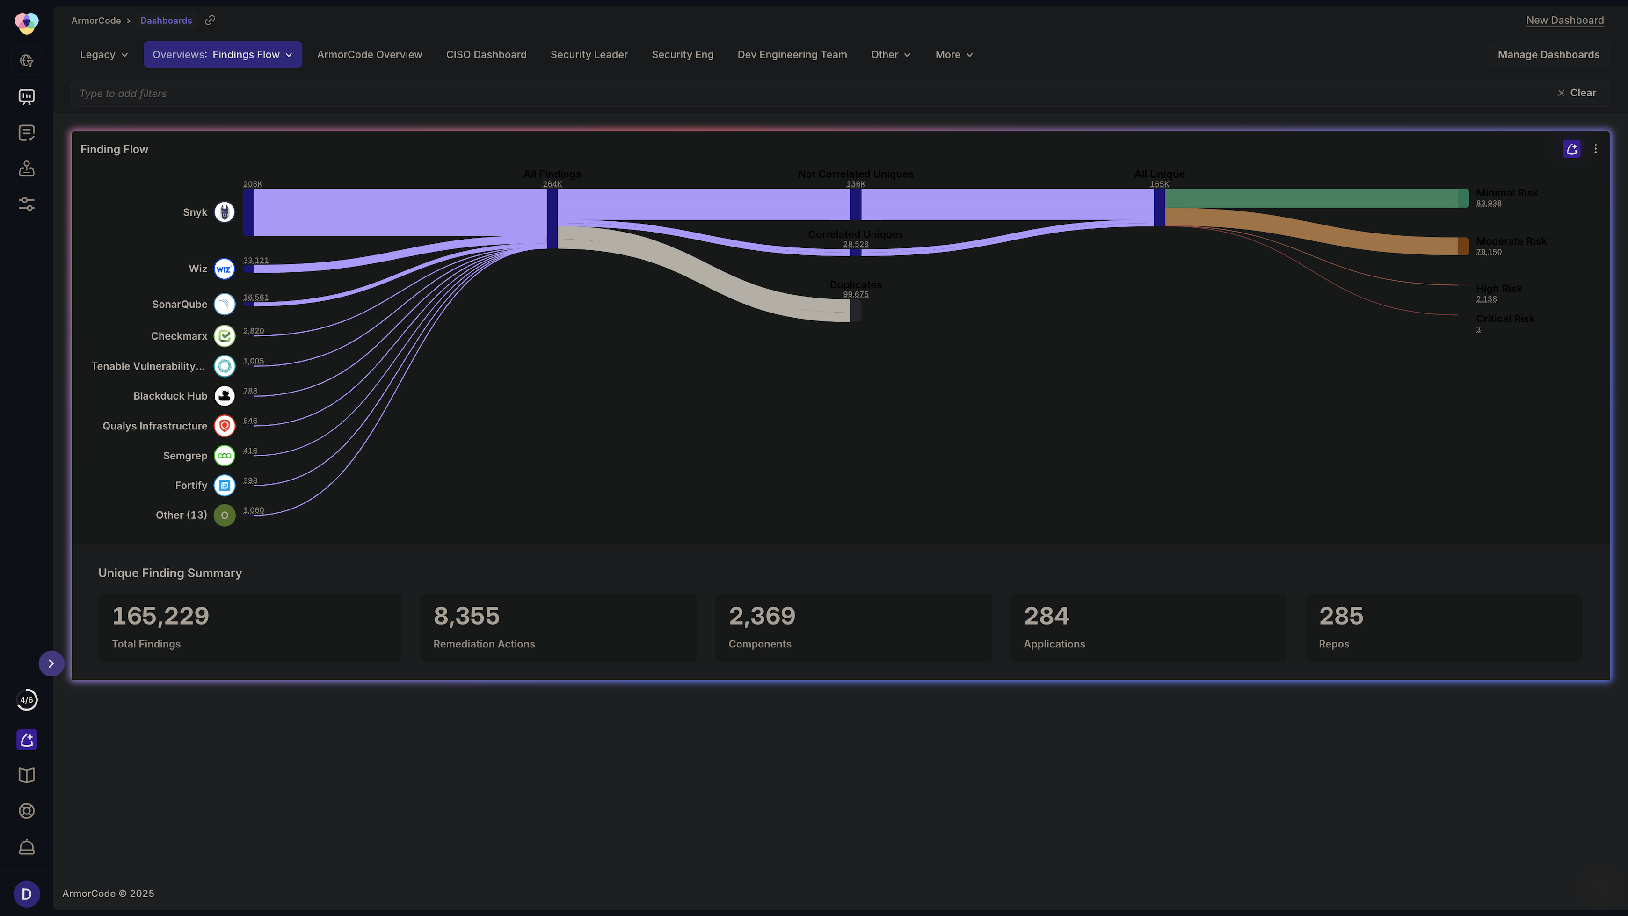Click the ArmorCode breadcrumb

[x=96, y=20]
